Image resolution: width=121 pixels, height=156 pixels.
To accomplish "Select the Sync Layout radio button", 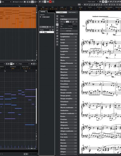I will pos(41,17).
